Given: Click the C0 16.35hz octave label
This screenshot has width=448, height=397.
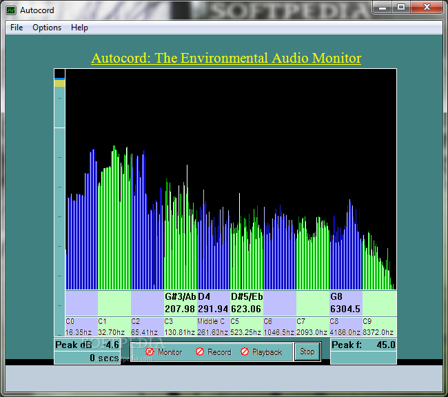Looking at the screenshot, I should pos(81,327).
